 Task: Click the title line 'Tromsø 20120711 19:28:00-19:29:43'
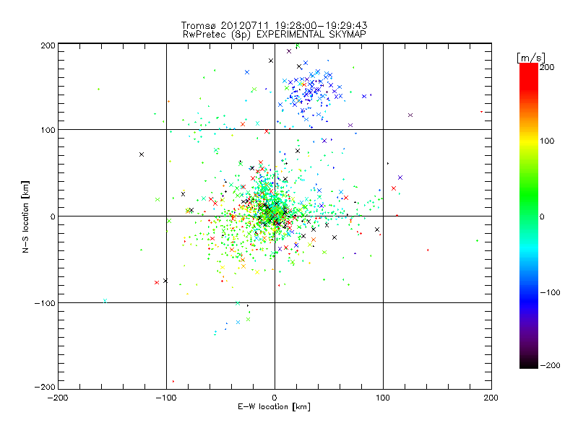274,25
